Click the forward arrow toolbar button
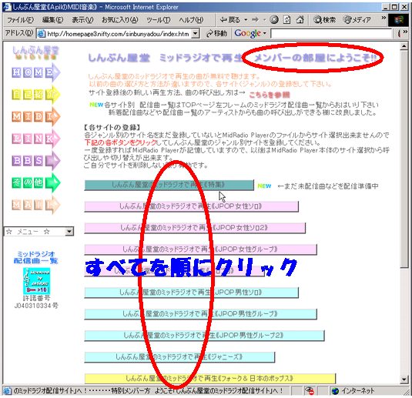 pyautogui.click(x=255, y=20)
